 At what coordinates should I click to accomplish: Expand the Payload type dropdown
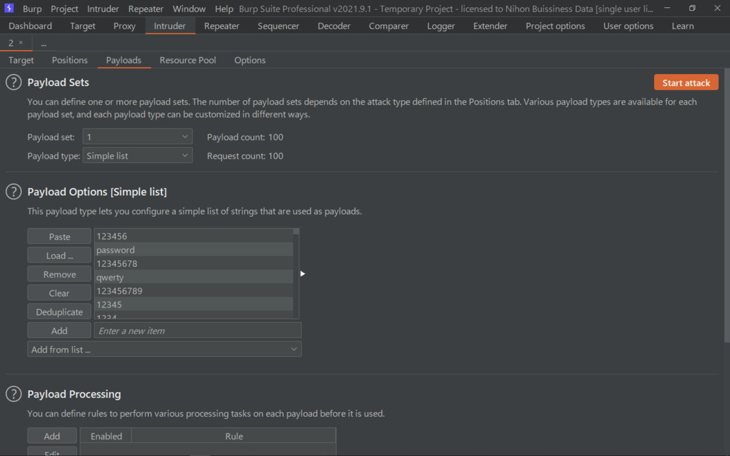pyautogui.click(x=137, y=156)
